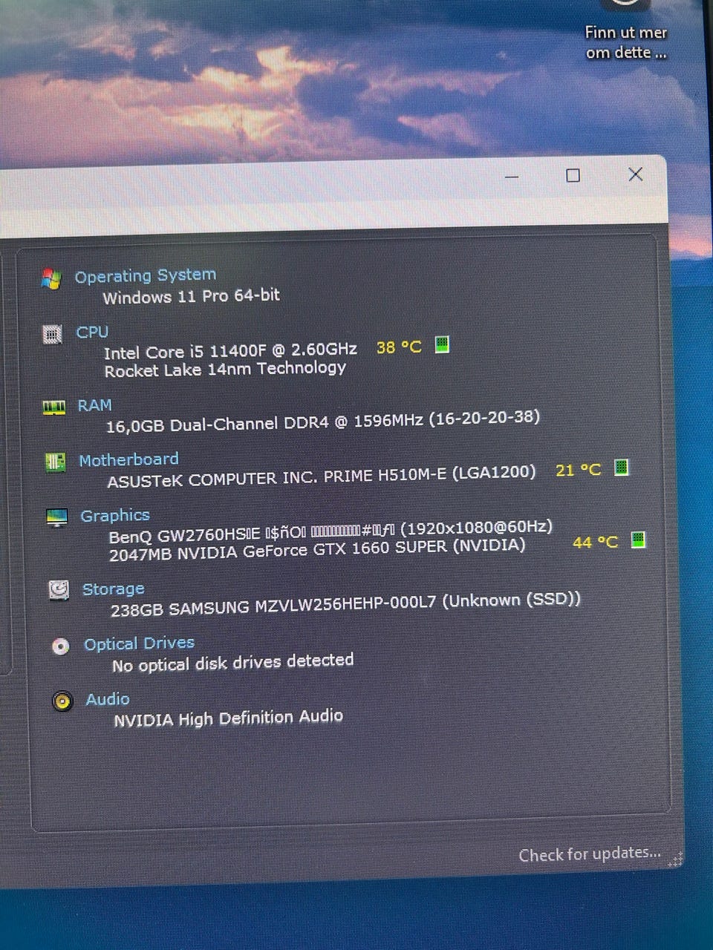Open the RAM section link

[95, 405]
